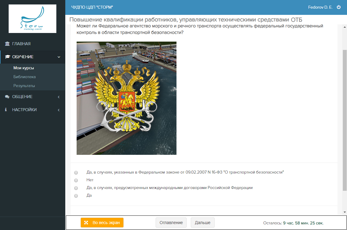Click the ЧУДПО ЦДП "СТОРМ" header title
The width and height of the screenshot is (347, 230).
(92, 7)
